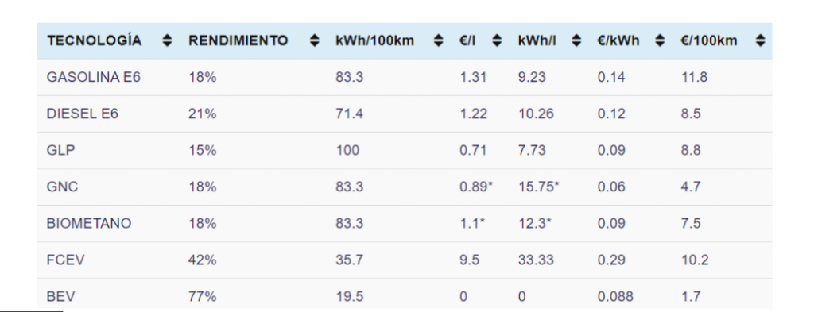This screenshot has height=312, width=814.
Task: Select the kWh/100km header label
Action: tap(375, 41)
